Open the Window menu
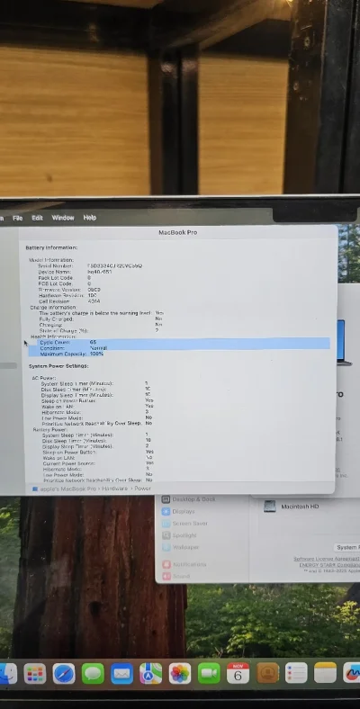This screenshot has height=709, width=360. [x=63, y=218]
